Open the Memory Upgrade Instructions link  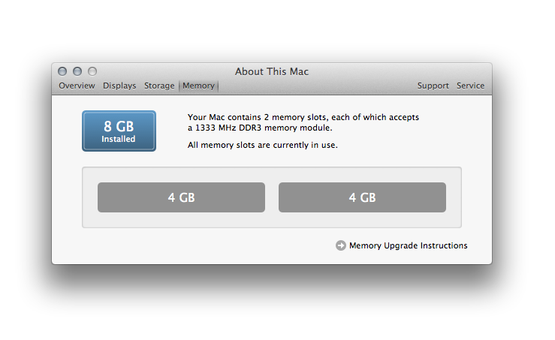(x=408, y=245)
